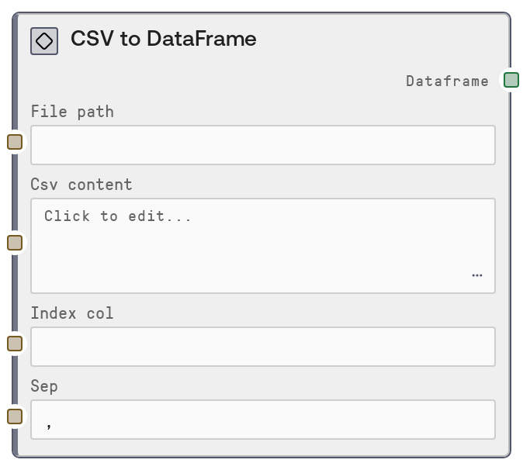The height and width of the screenshot is (470, 523).
Task: Click the 'Sep' label
Action: click(44, 386)
